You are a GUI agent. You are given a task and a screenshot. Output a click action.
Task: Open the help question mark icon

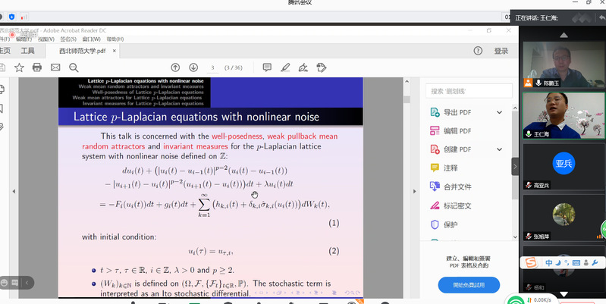(478, 51)
